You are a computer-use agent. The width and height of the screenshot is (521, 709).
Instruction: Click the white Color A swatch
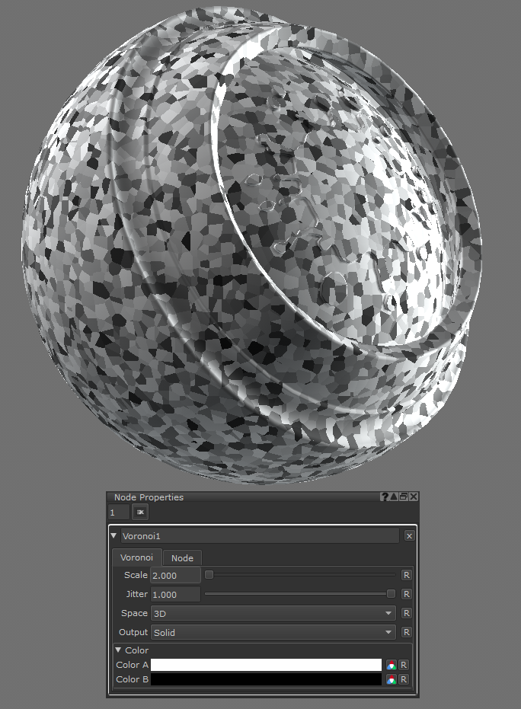[x=266, y=665]
